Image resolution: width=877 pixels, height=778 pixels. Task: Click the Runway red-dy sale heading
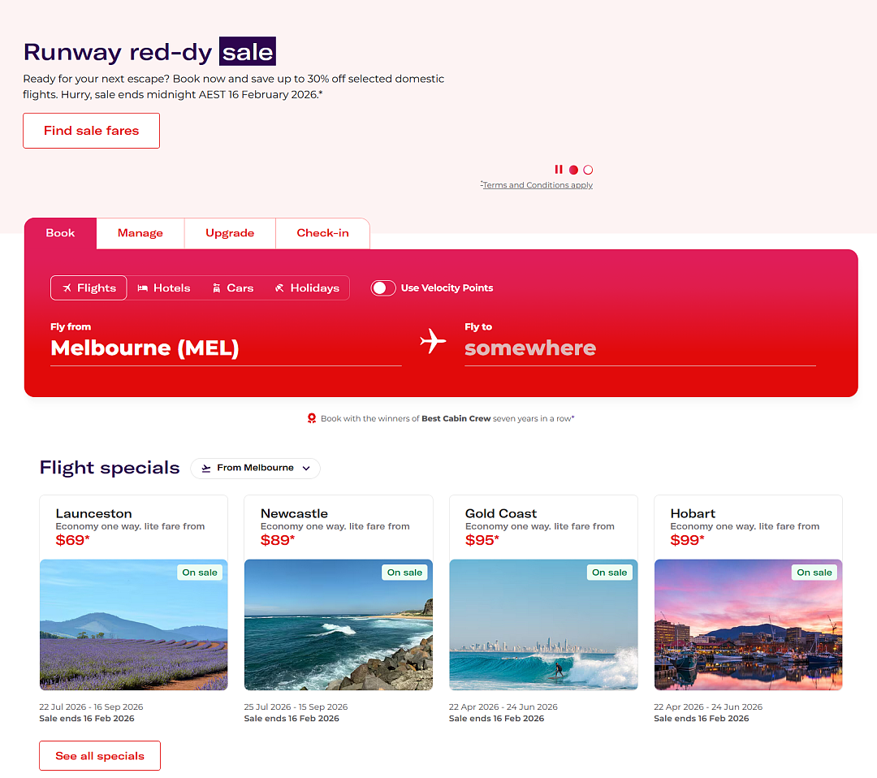pyautogui.click(x=149, y=52)
